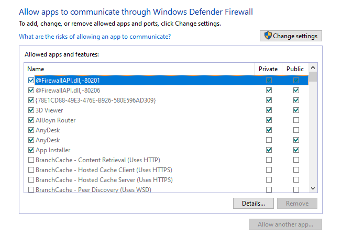Open Details for the selected app
Image resolution: width=364 pixels, height=237 pixels.
point(253,203)
